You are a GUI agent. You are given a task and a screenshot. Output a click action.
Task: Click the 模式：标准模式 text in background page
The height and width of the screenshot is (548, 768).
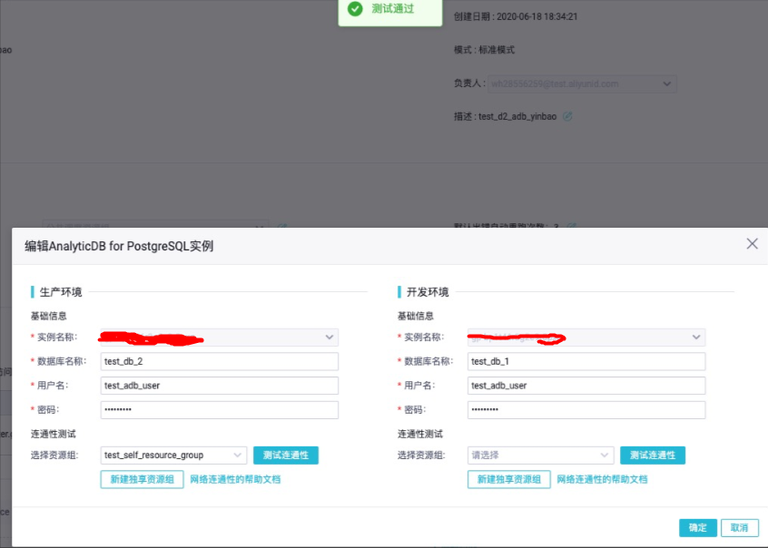pos(484,50)
